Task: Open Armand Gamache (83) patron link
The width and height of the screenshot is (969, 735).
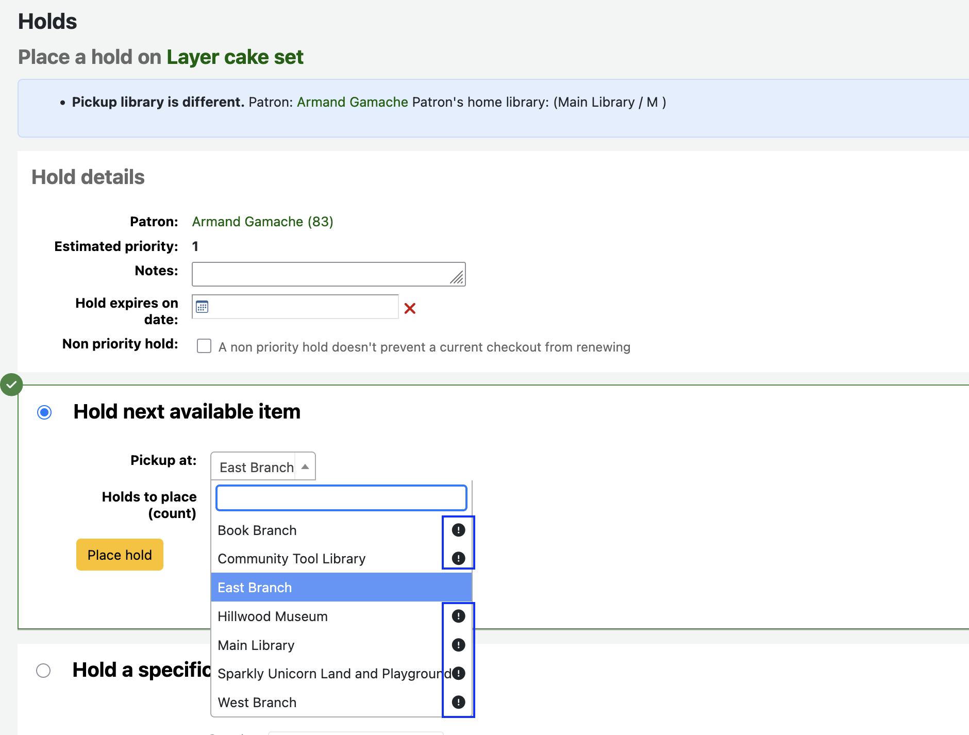Action: pos(262,222)
